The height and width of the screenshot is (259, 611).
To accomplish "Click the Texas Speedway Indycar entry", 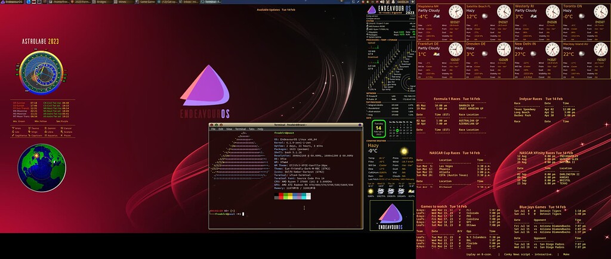I will click(x=525, y=110).
